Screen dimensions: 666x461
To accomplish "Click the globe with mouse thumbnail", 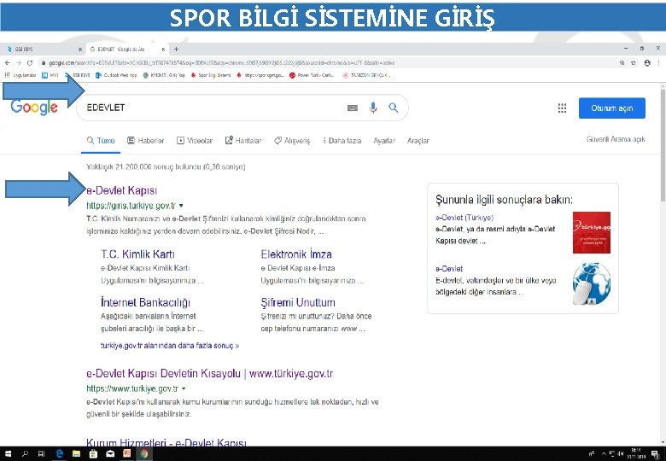I will point(591,283).
